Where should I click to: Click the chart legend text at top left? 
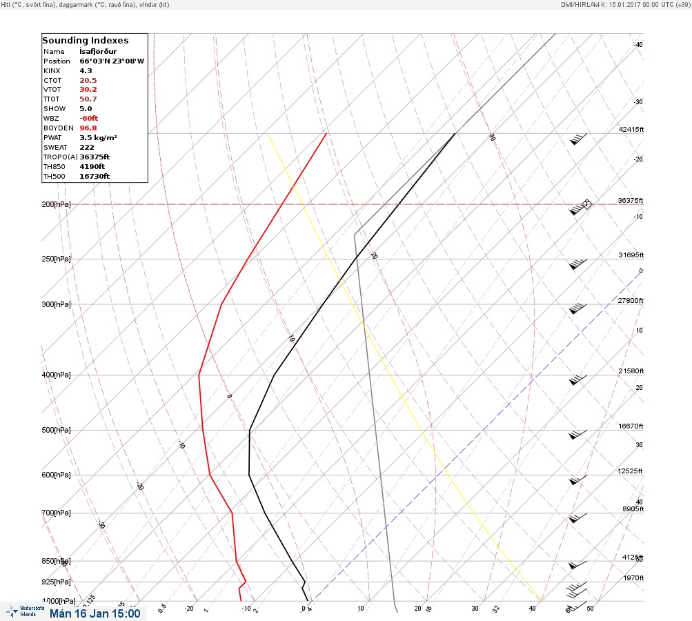pyautogui.click(x=85, y=5)
